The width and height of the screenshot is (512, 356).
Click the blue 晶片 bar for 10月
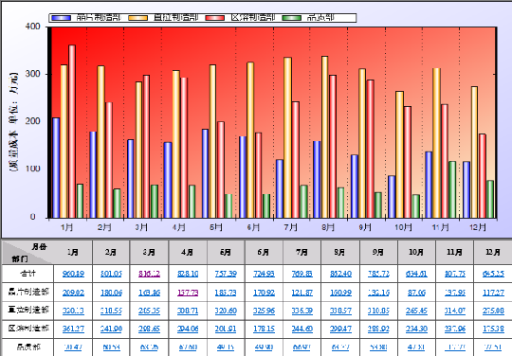(x=392, y=197)
